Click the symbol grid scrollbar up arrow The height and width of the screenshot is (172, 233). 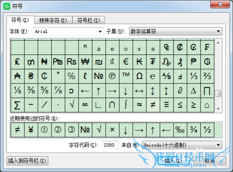pos(218,43)
